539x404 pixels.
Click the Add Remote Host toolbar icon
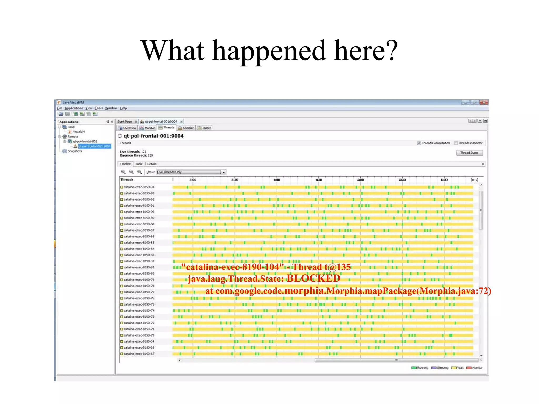[x=76, y=114]
